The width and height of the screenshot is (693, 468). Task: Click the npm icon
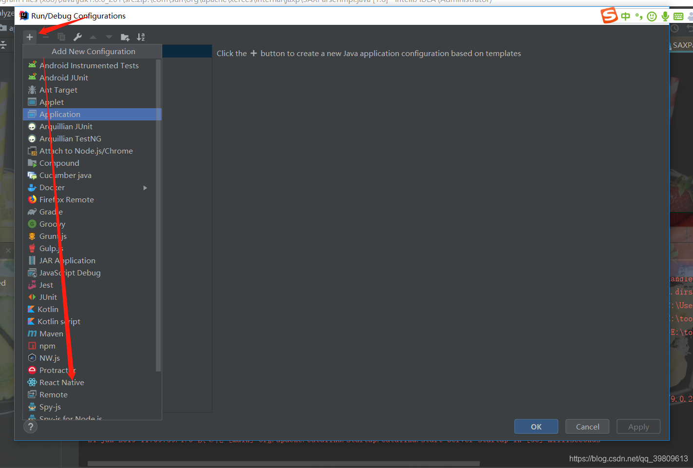(32, 346)
